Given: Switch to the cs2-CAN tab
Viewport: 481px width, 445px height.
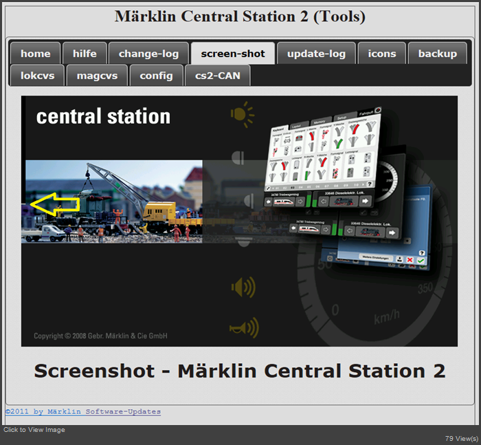Looking at the screenshot, I should click(x=218, y=75).
